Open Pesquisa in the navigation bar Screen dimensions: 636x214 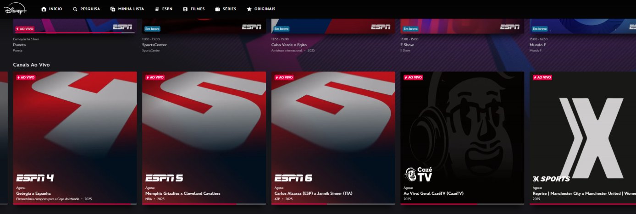[x=90, y=9]
